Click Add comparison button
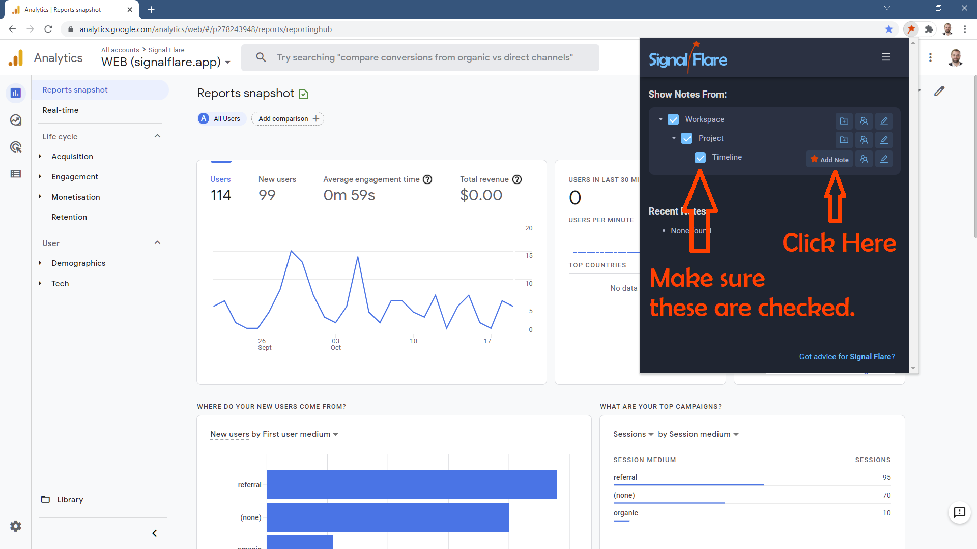977x549 pixels. coord(288,118)
